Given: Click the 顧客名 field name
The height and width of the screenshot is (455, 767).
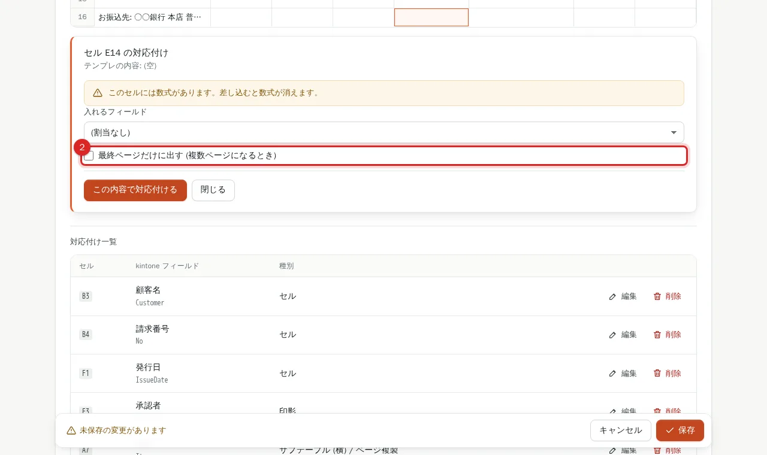Looking at the screenshot, I should coord(148,290).
